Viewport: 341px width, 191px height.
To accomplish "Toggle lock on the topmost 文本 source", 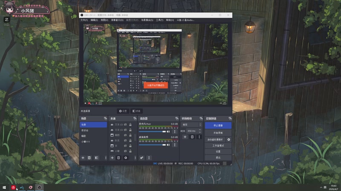I will pos(130,124).
